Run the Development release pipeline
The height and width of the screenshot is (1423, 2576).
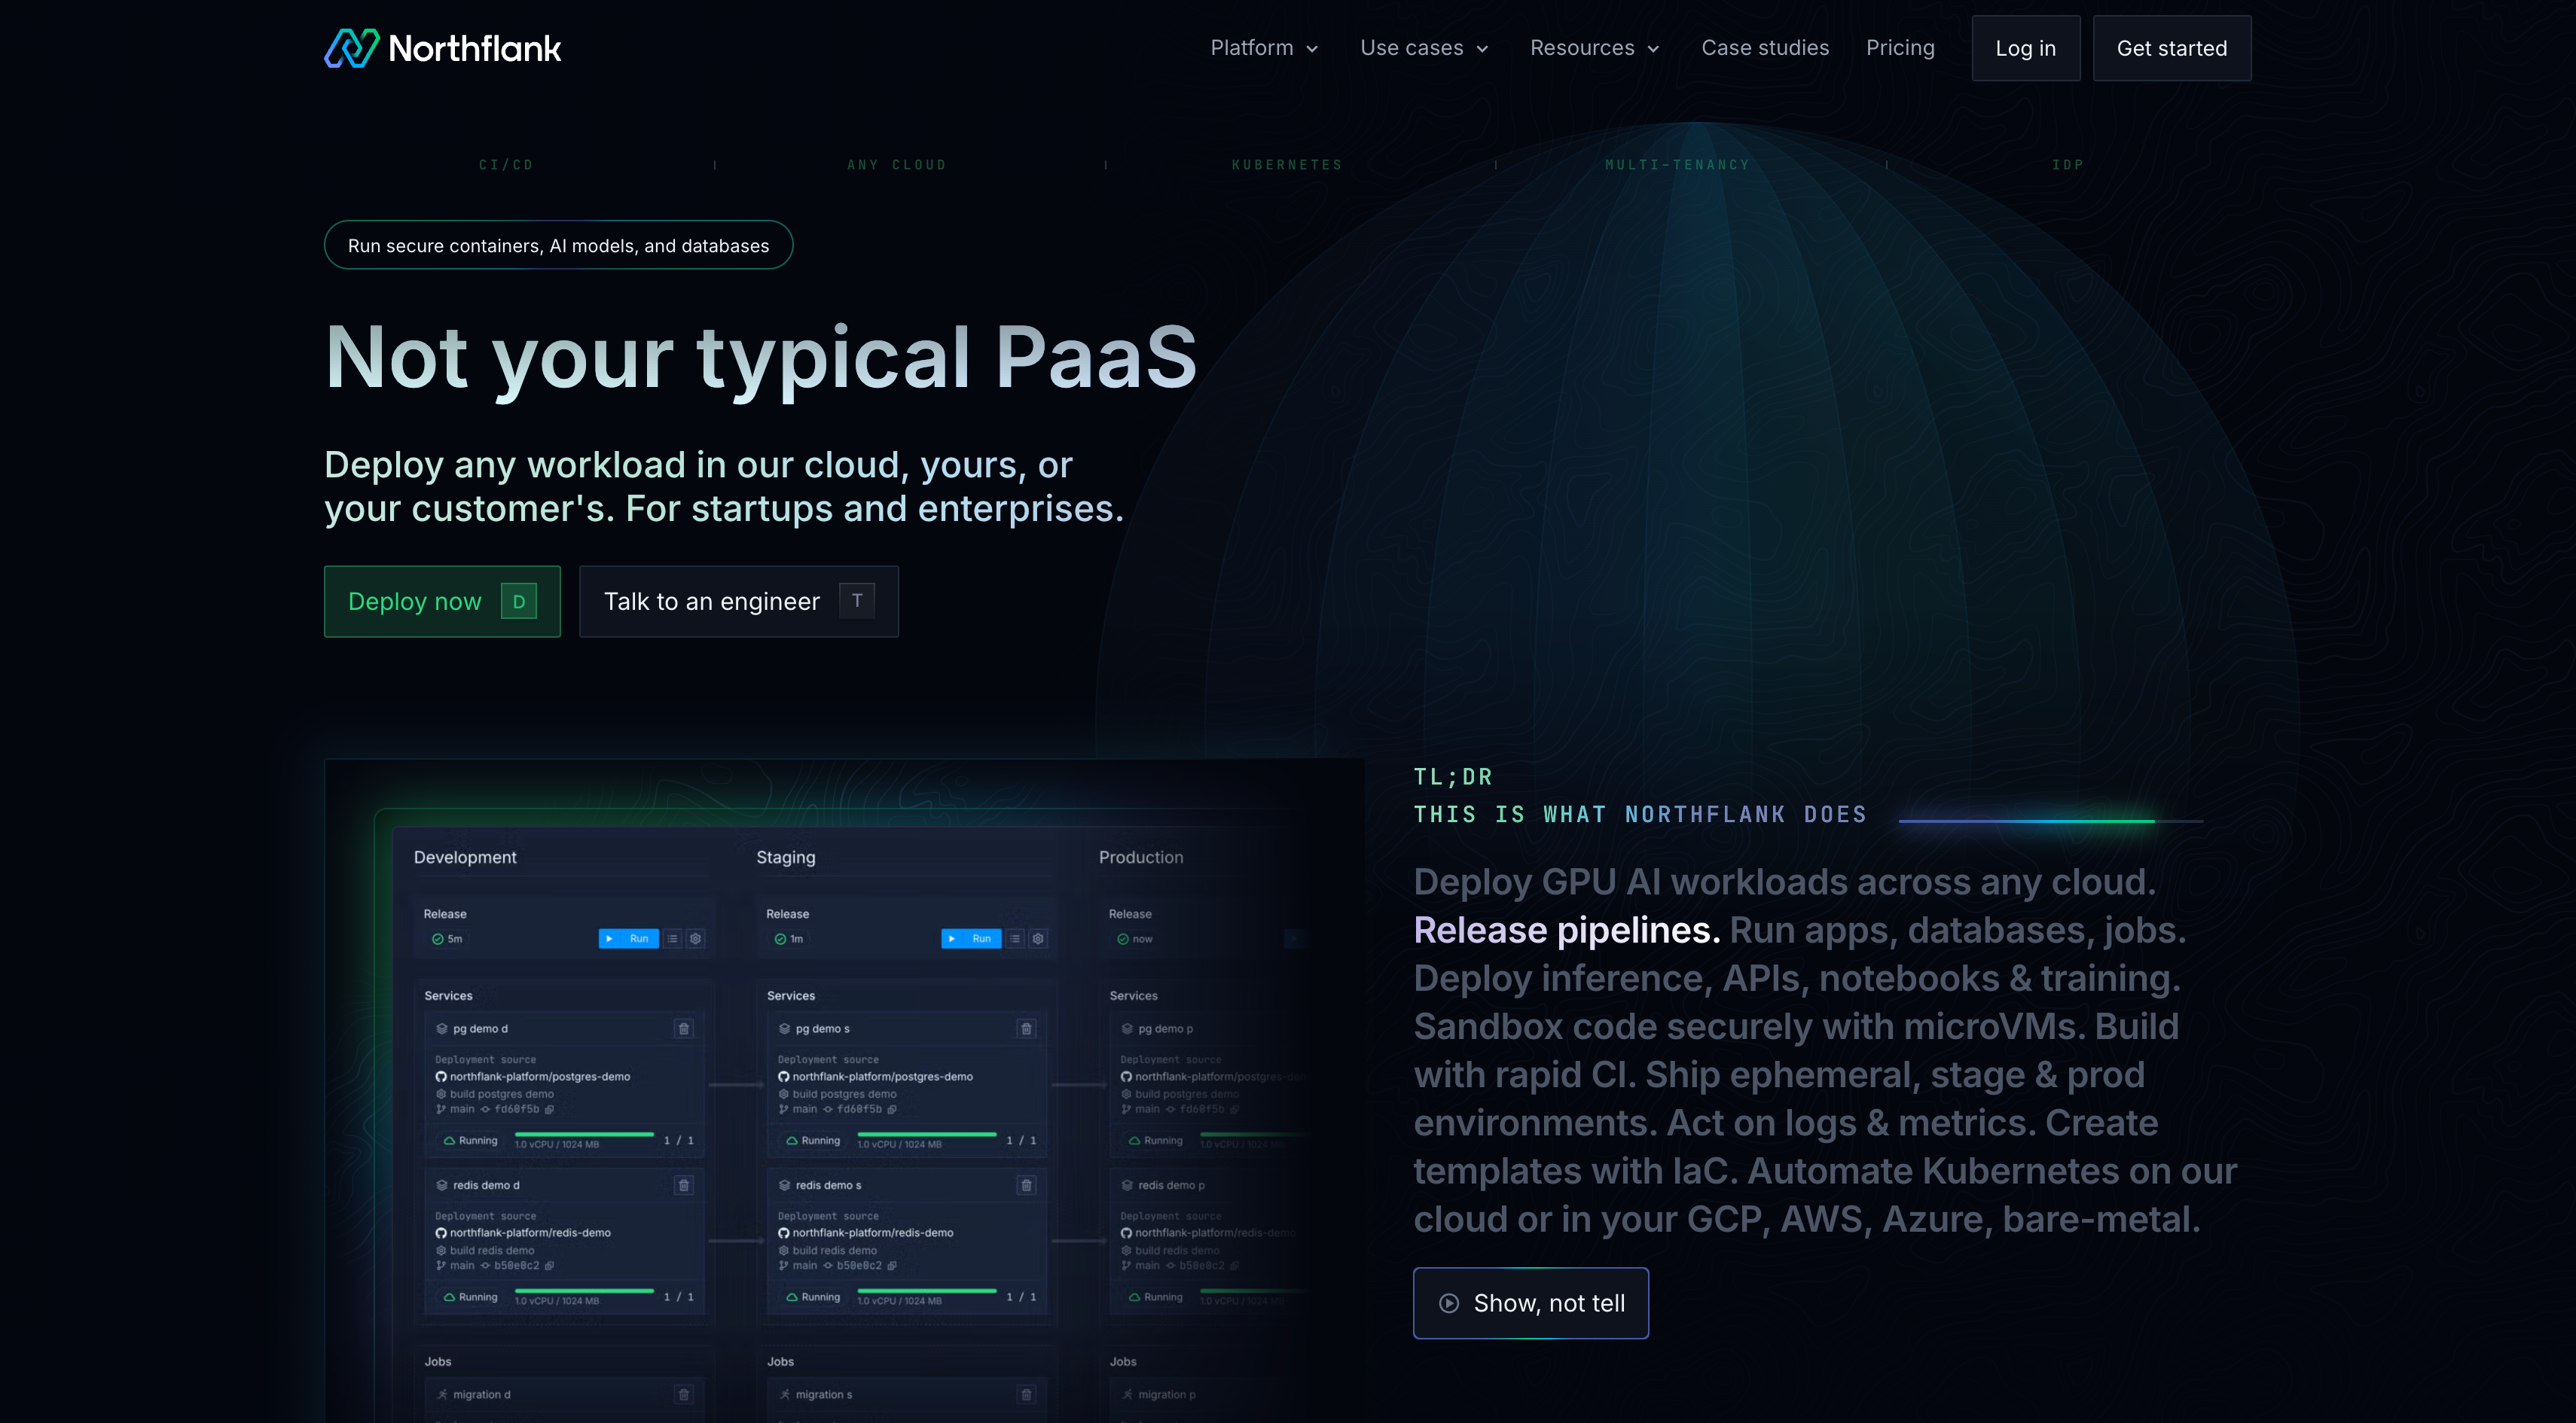[x=628, y=938]
